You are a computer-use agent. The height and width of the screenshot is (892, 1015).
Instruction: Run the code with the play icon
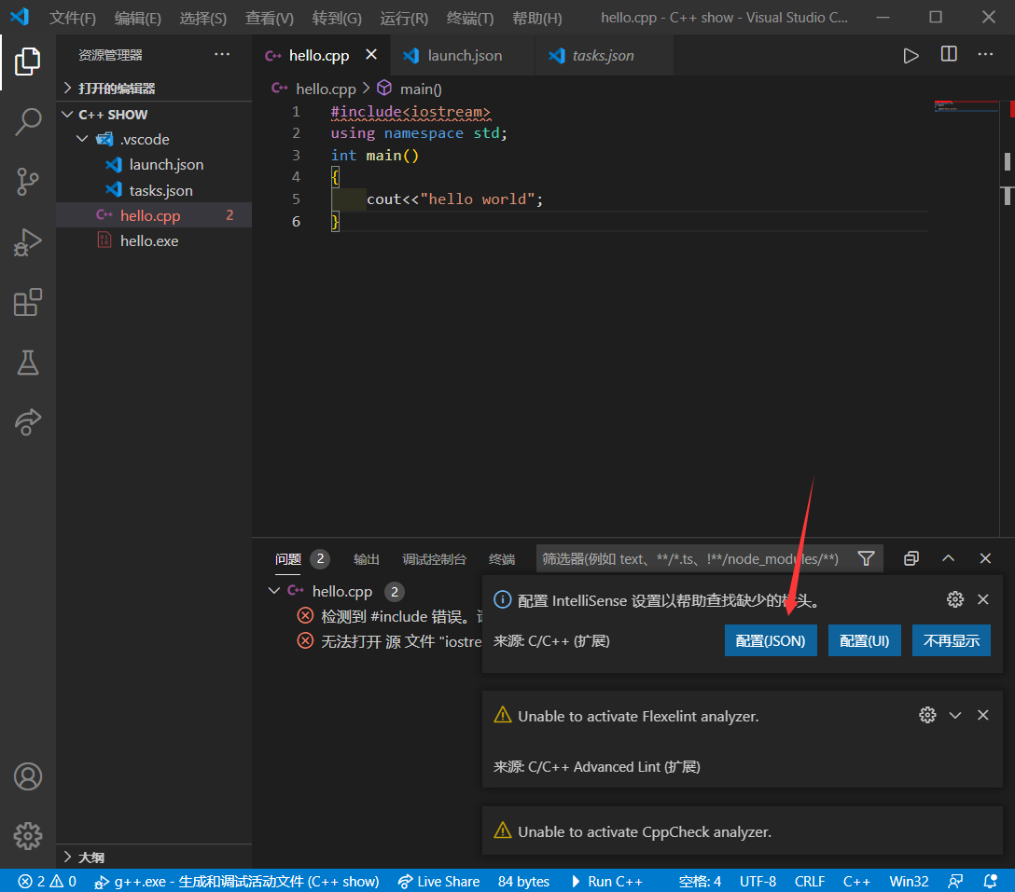coord(911,56)
